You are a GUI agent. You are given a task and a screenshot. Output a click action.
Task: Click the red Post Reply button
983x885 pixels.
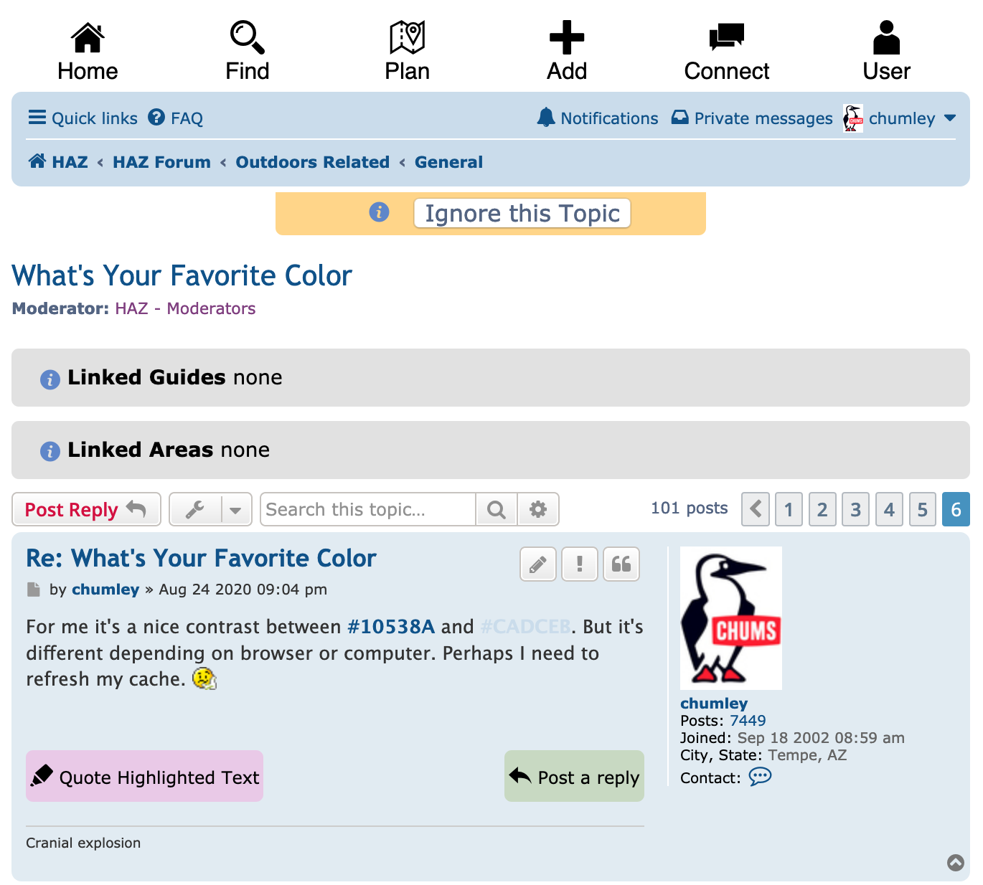(86, 510)
